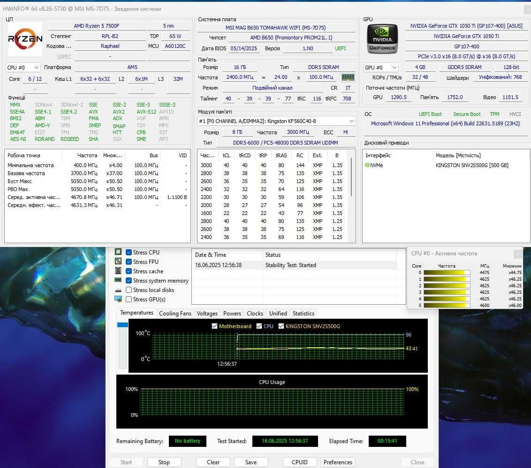Click the TPM label
The image size is (531, 468).
[x=494, y=114]
